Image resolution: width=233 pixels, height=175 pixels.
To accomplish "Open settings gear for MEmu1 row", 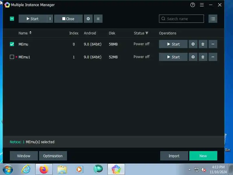I will [193, 57].
